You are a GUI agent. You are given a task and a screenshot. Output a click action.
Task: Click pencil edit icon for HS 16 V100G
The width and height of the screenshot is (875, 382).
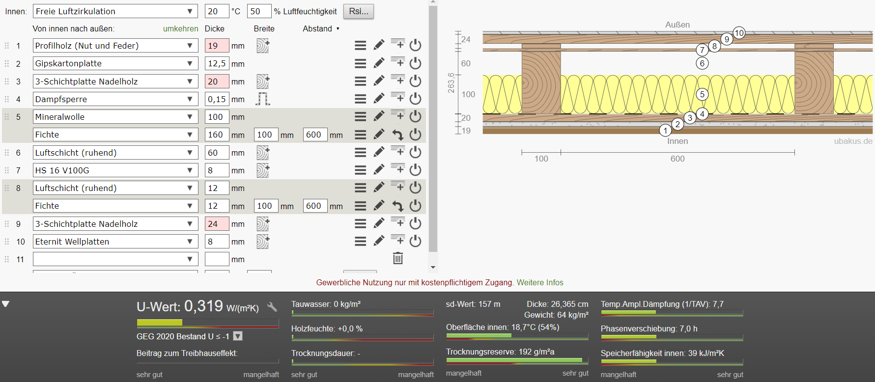379,170
